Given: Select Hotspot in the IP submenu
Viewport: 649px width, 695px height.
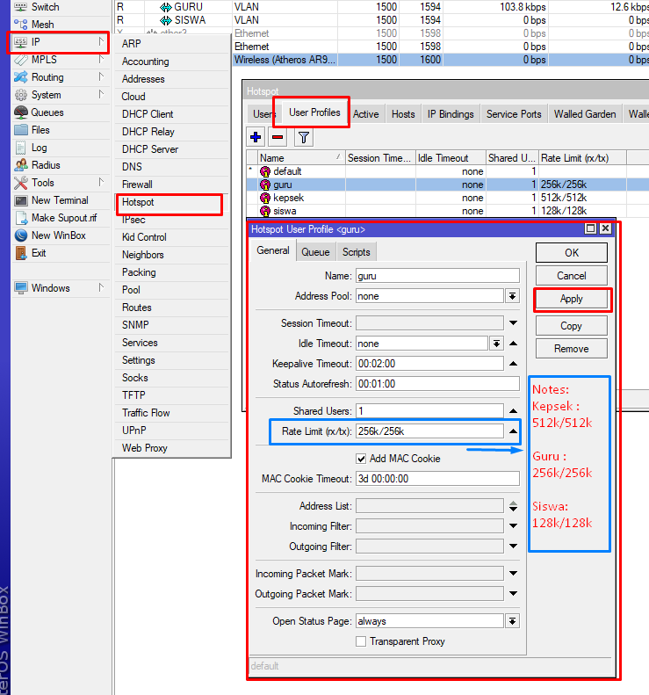Looking at the screenshot, I should [x=138, y=202].
